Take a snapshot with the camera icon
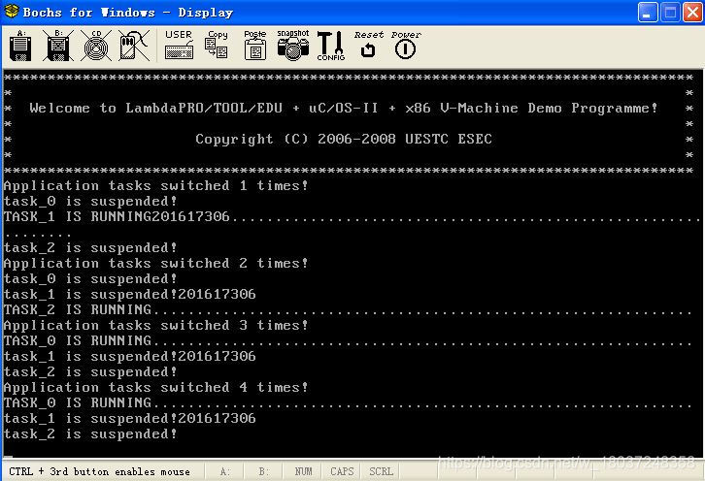 coord(293,45)
